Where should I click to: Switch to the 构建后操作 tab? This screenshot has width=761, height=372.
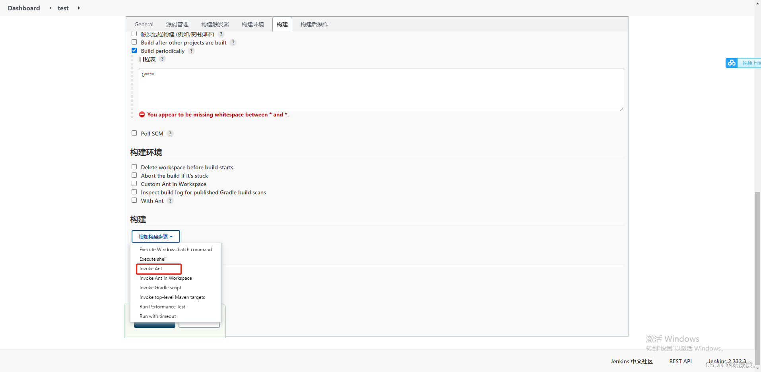click(314, 24)
